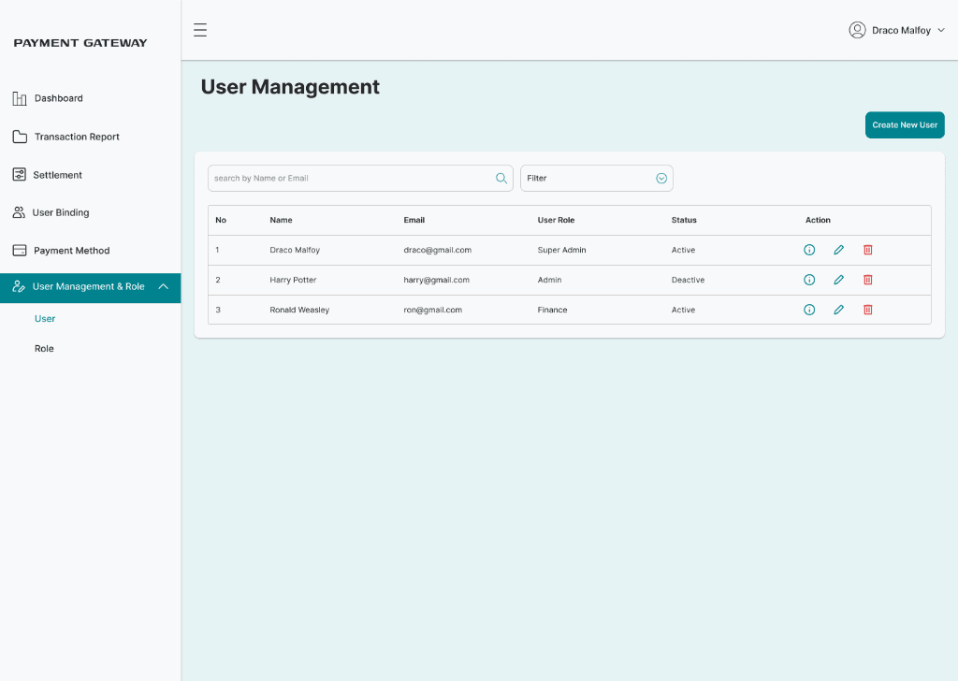958x681 pixels.
Task: Click the email draco@gmail.com
Action: pyautogui.click(x=438, y=250)
